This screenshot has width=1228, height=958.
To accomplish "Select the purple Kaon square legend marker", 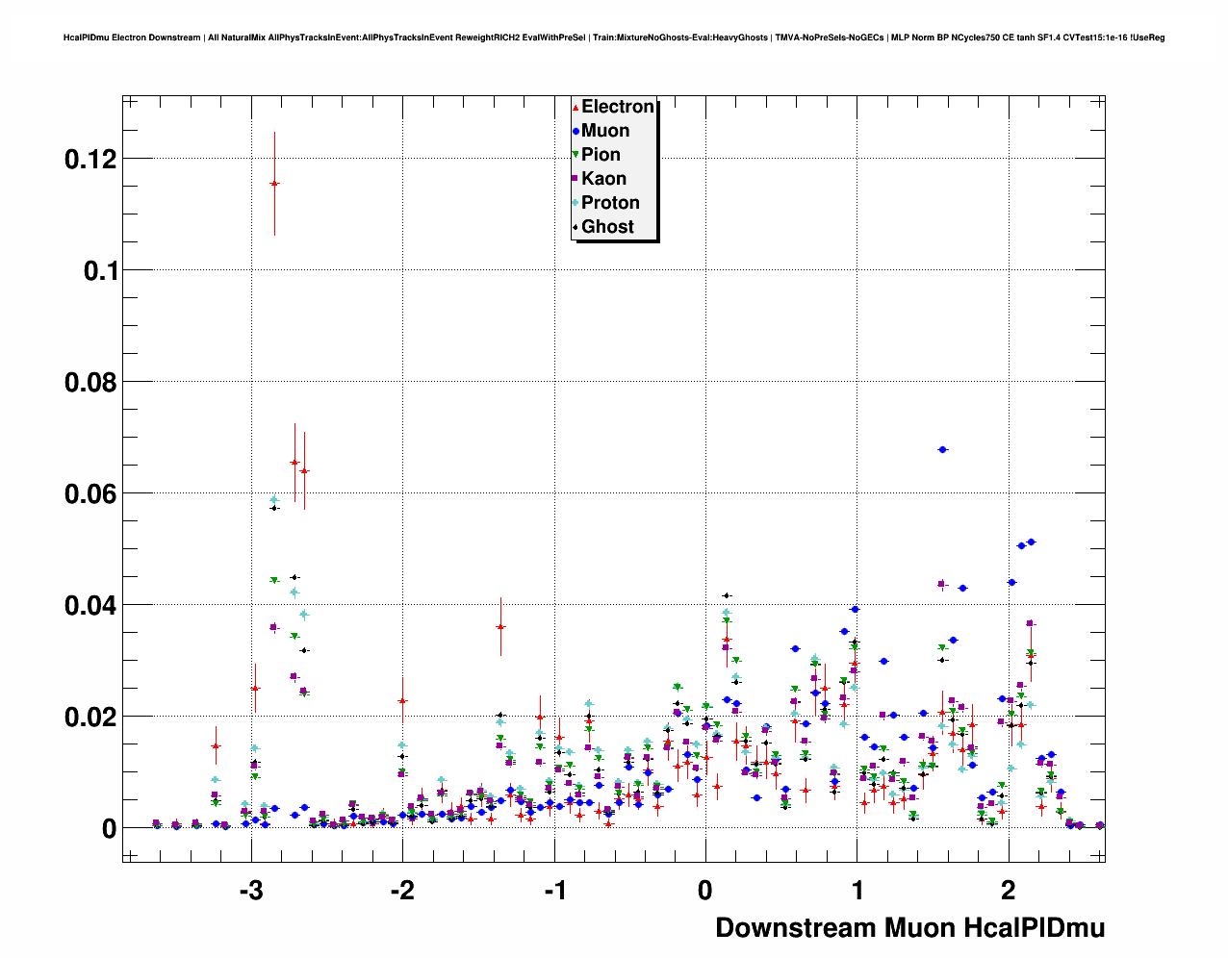I will coord(576,179).
